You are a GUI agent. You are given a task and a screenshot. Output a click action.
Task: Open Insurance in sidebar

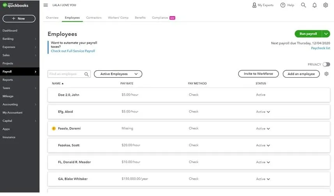pos(9,137)
